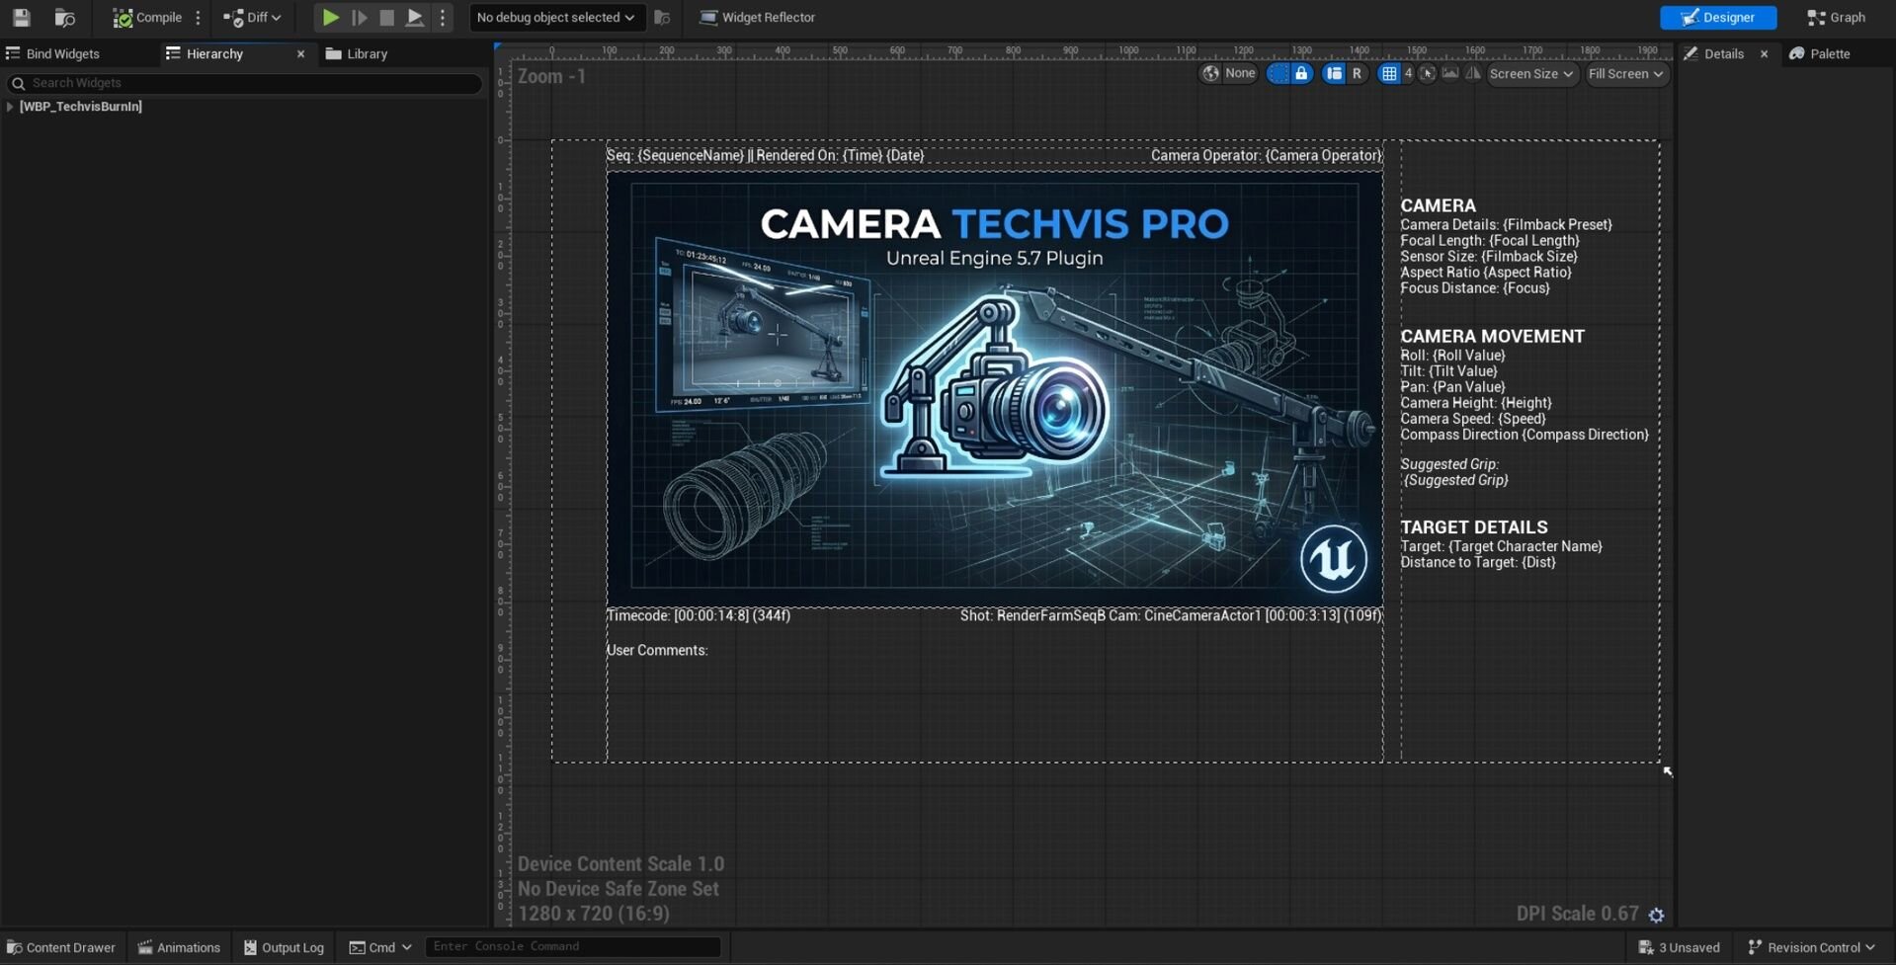Open the Content Drawer
The image size is (1896, 965).
coord(61,947)
